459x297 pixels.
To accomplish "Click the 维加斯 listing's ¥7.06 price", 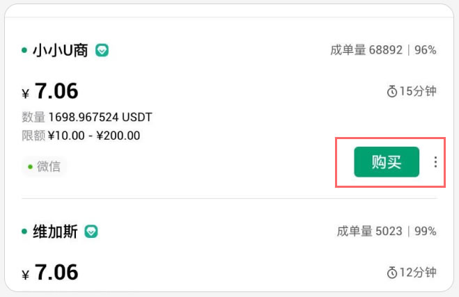I will pos(50,273).
